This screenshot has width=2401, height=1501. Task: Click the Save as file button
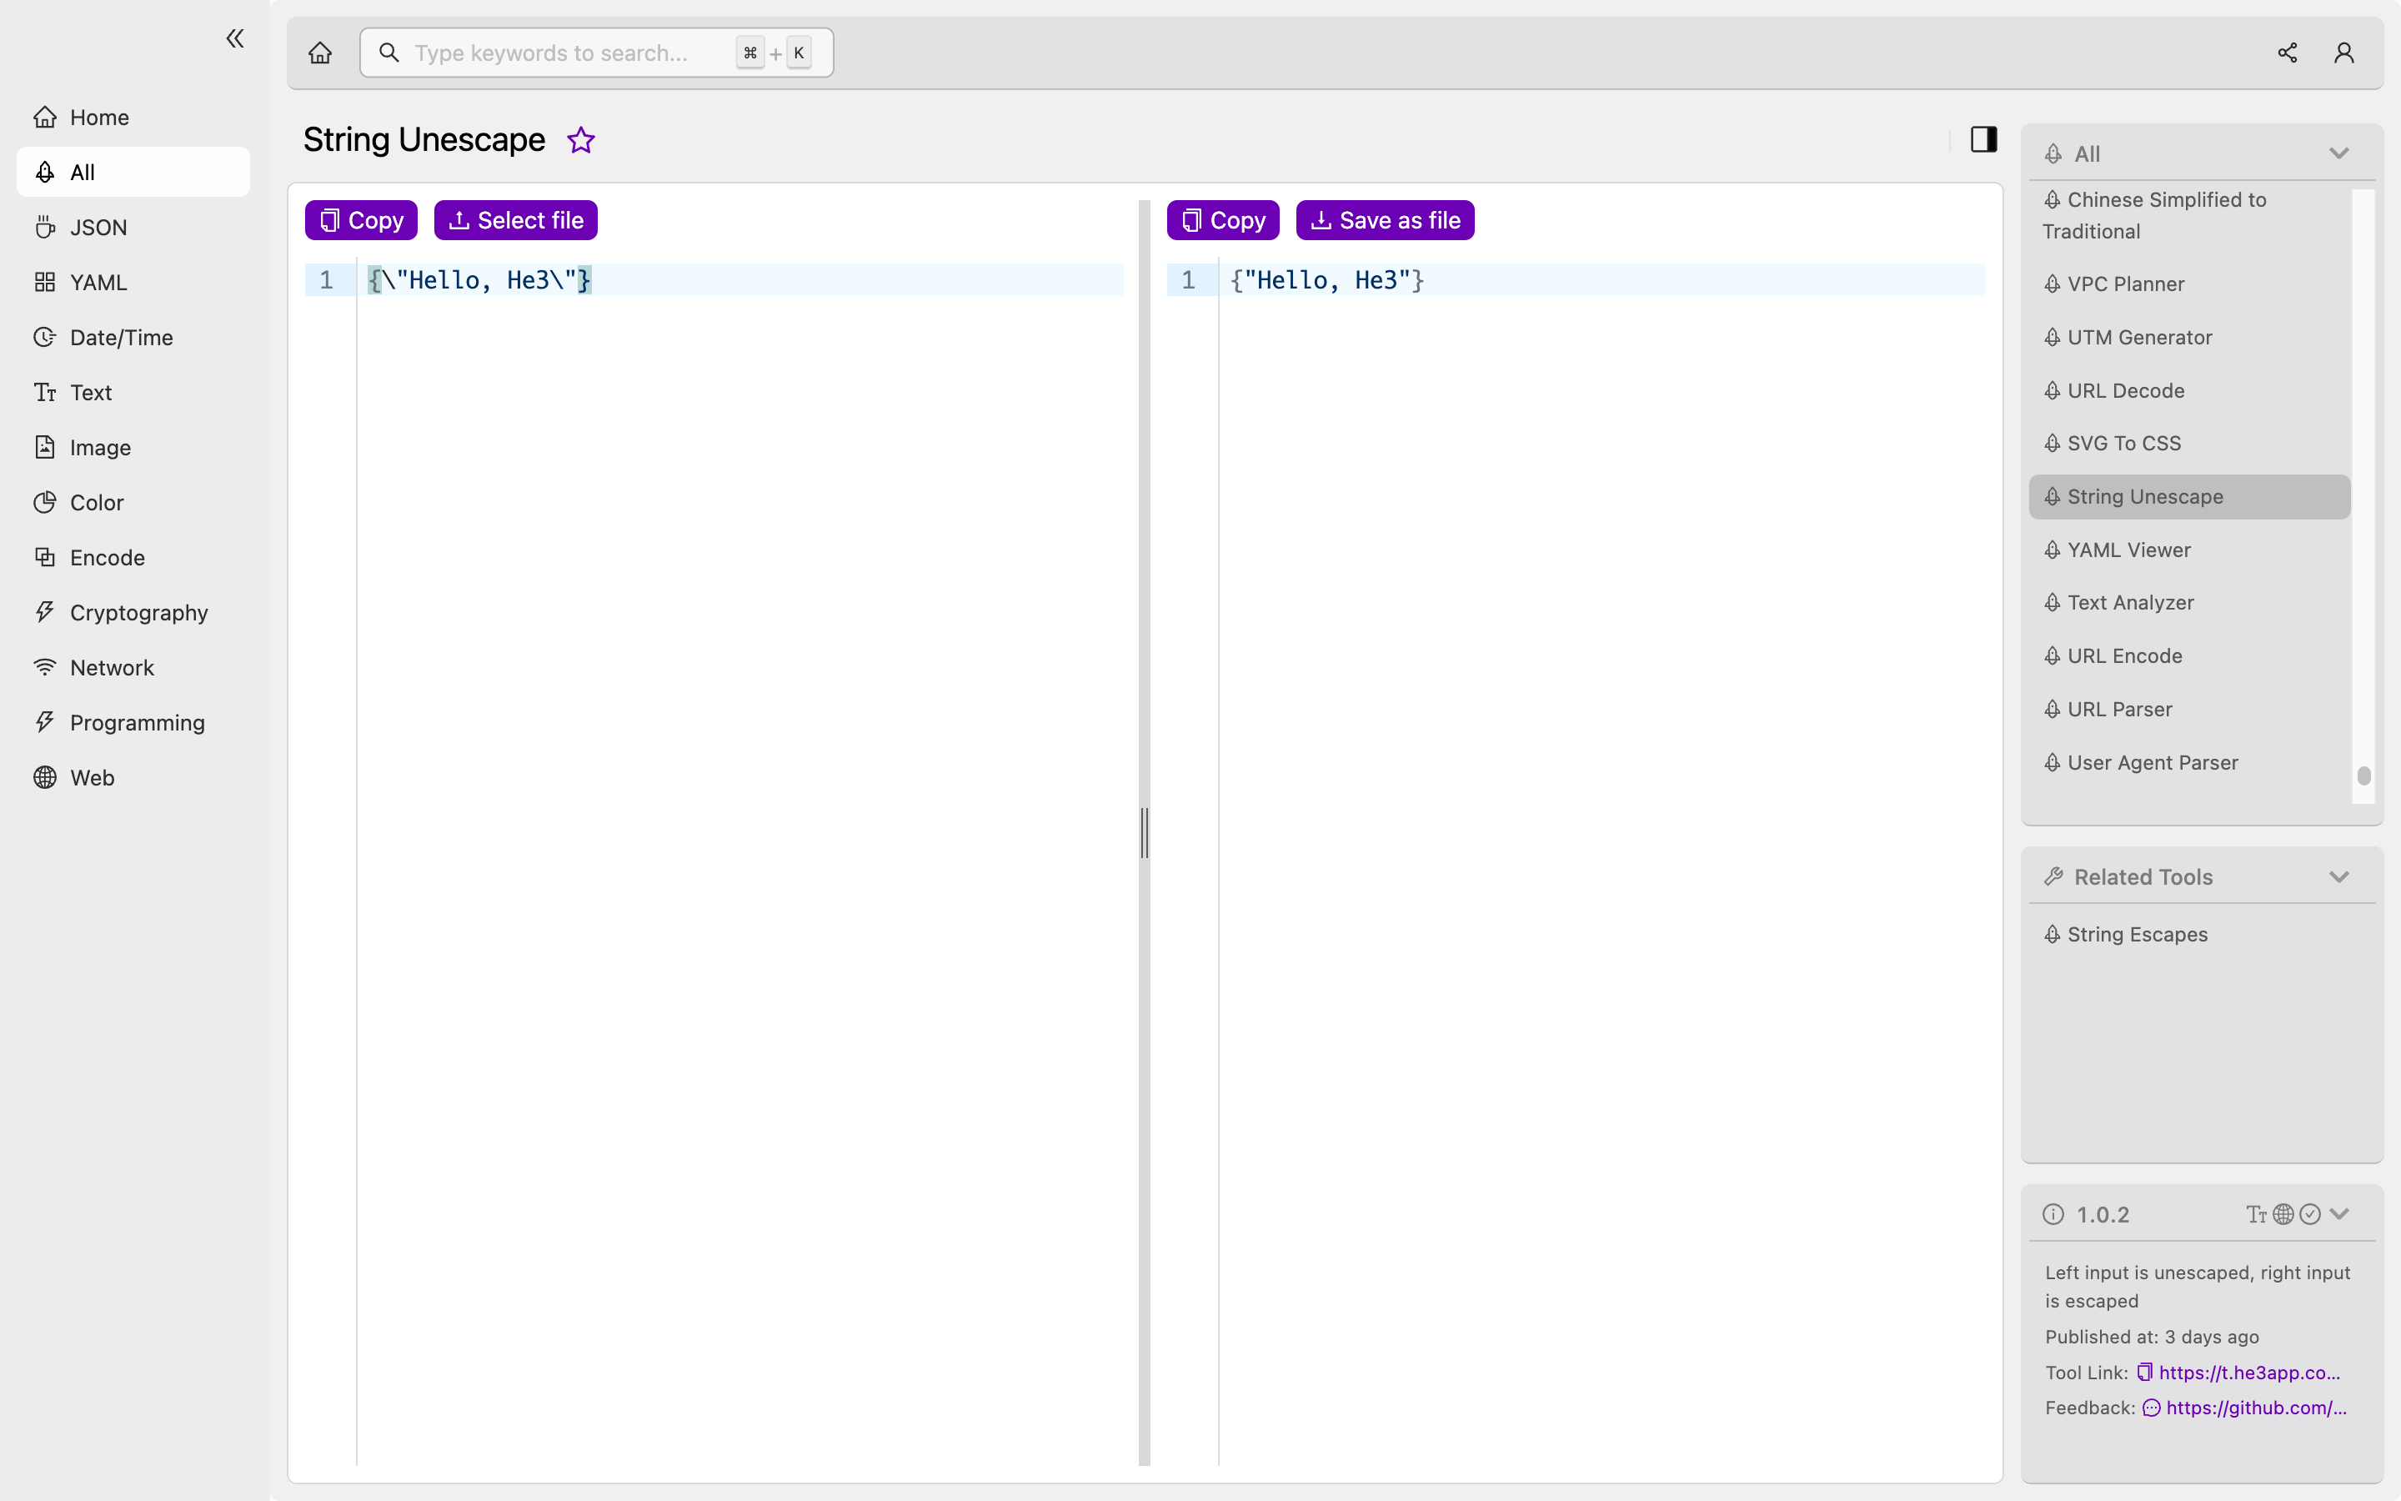(1385, 219)
